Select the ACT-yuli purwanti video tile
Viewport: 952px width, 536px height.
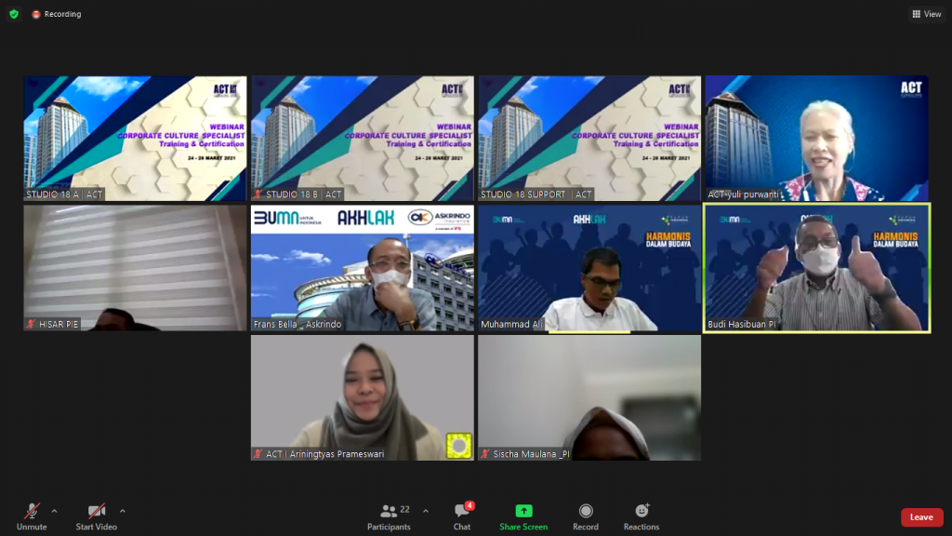tap(816, 138)
